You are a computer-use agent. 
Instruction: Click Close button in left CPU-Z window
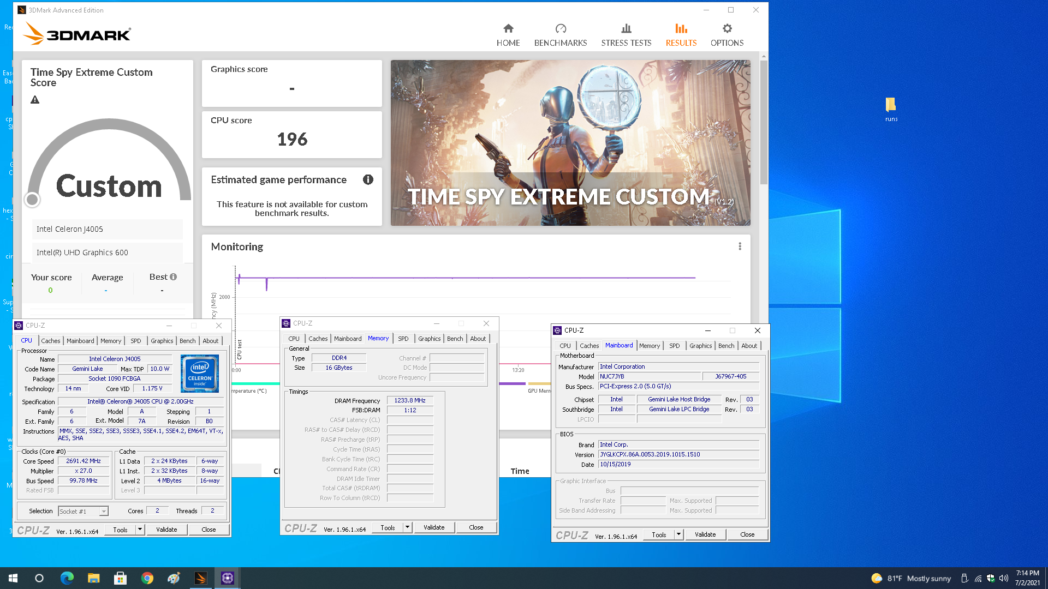point(209,530)
